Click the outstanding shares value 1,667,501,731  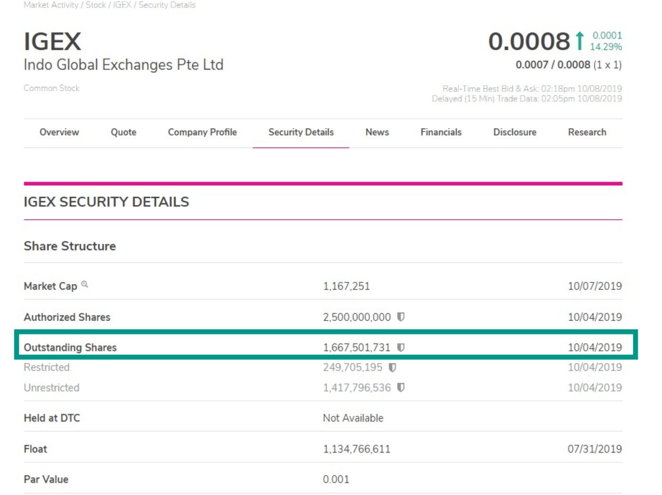357,347
